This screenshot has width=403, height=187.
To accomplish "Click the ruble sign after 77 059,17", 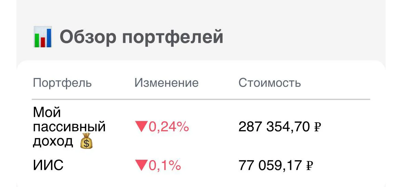I will point(310,166).
